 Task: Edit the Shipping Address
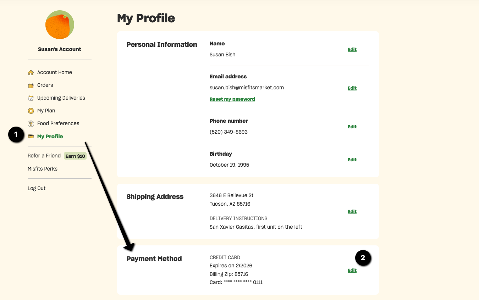click(x=352, y=212)
